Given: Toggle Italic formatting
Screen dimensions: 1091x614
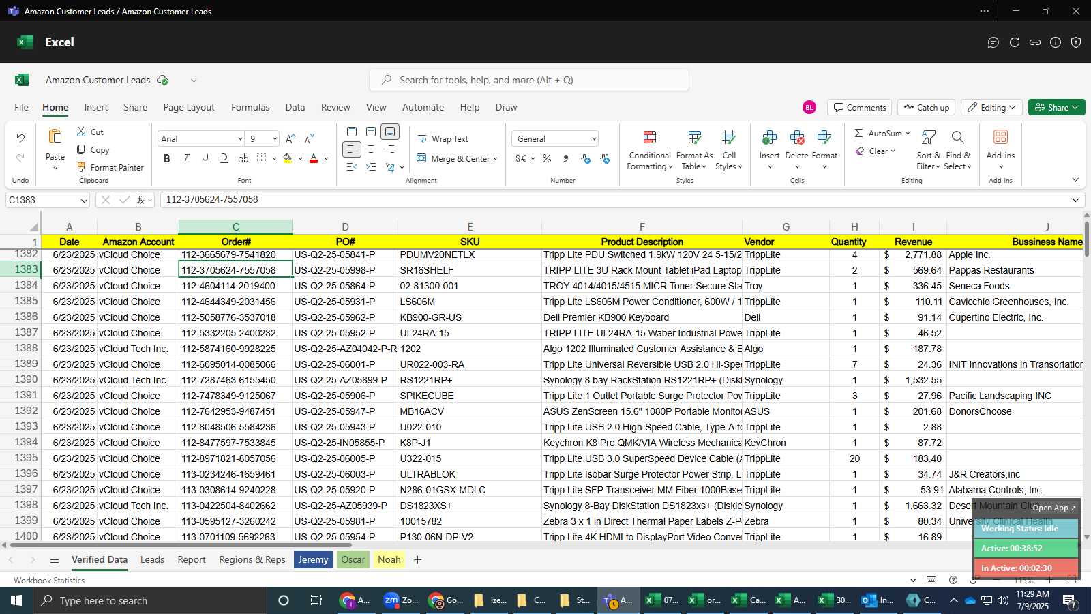Looking at the screenshot, I should coord(185,158).
